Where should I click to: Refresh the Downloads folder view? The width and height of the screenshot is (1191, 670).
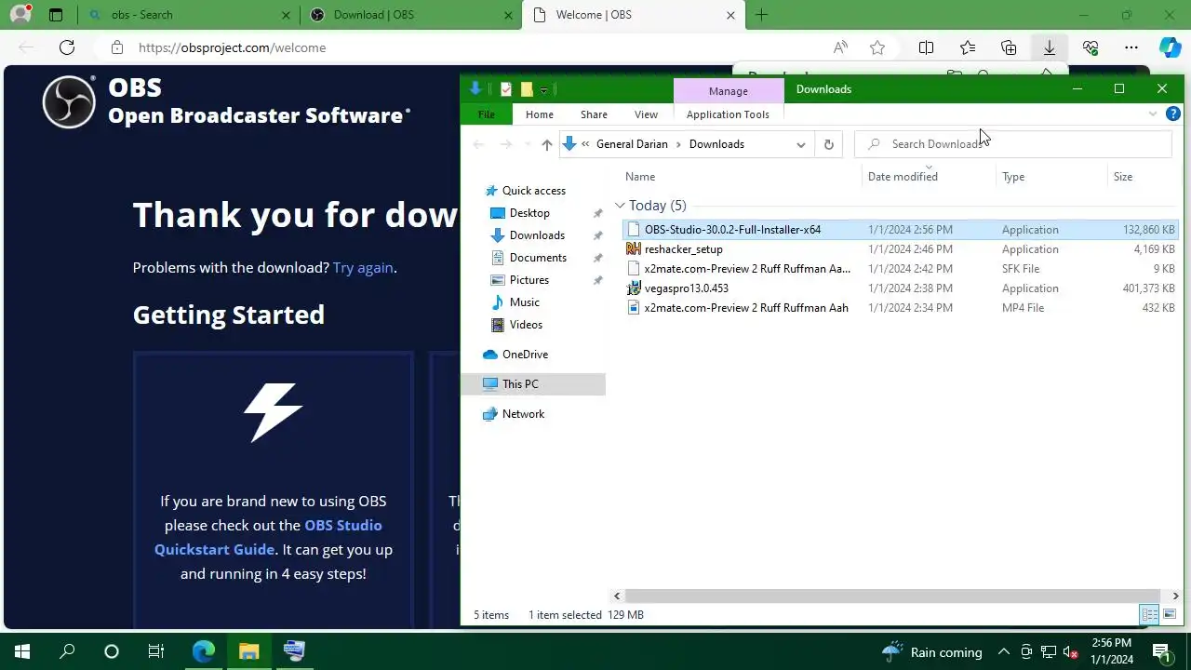pos(828,144)
